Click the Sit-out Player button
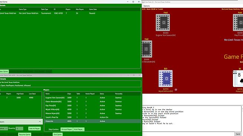Image resolution: width=243 pixels, height=136 pixels. (67, 129)
